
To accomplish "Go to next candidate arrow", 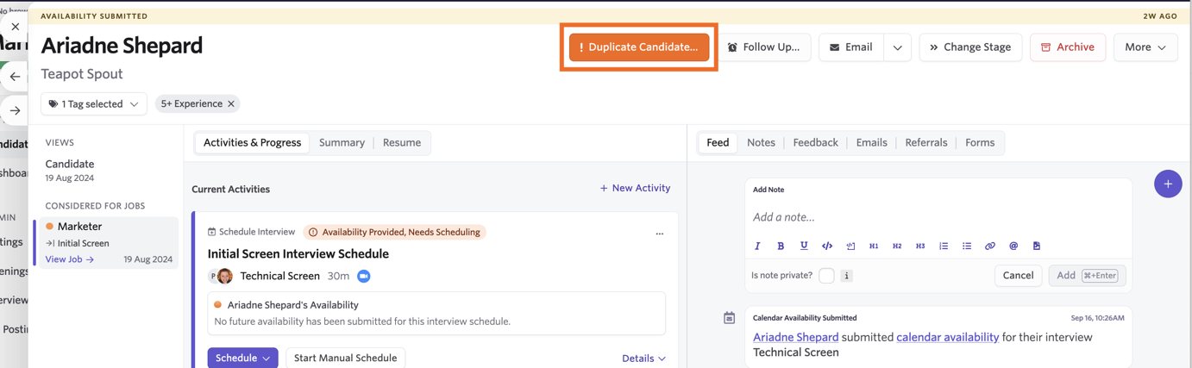I will click(16, 110).
